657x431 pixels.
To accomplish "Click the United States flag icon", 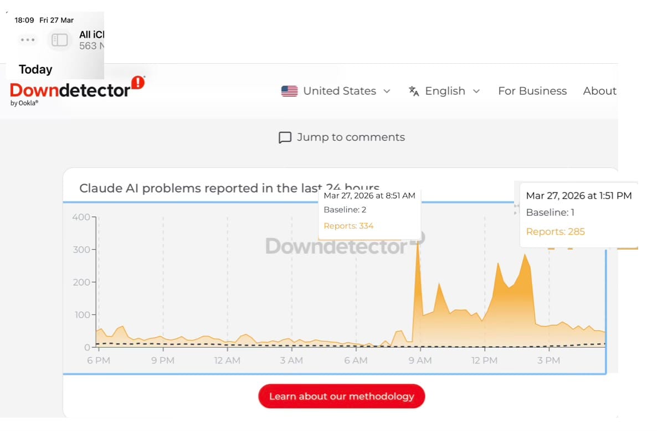I will (289, 91).
